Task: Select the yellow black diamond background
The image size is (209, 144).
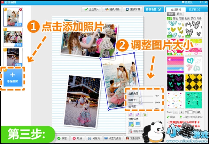Action: pos(193,82)
